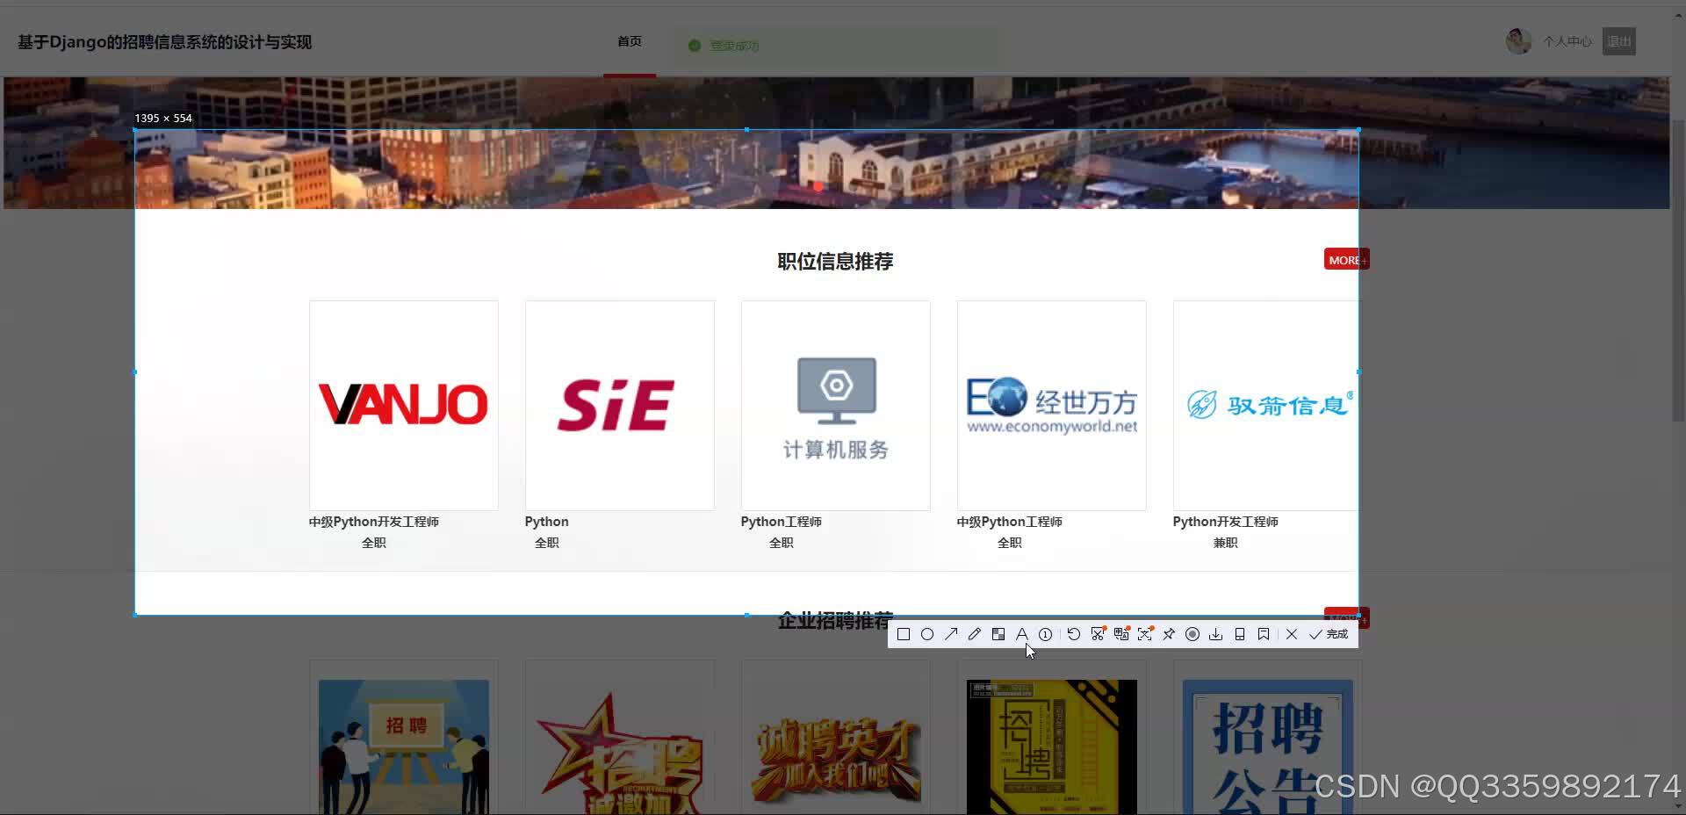Cancel the screenshot with X icon
Image resolution: width=1686 pixels, height=815 pixels.
(x=1292, y=634)
